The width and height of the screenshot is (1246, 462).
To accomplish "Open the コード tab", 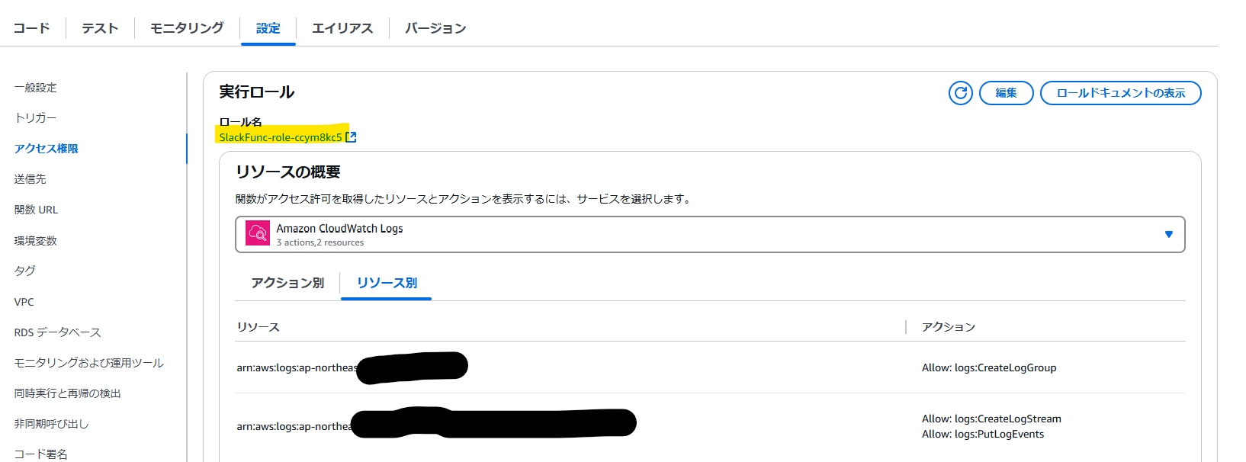I will click(x=31, y=27).
